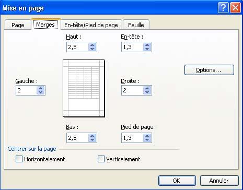243x190 pixels.
Task: Switch to the Page tab
Action: [x=18, y=25]
